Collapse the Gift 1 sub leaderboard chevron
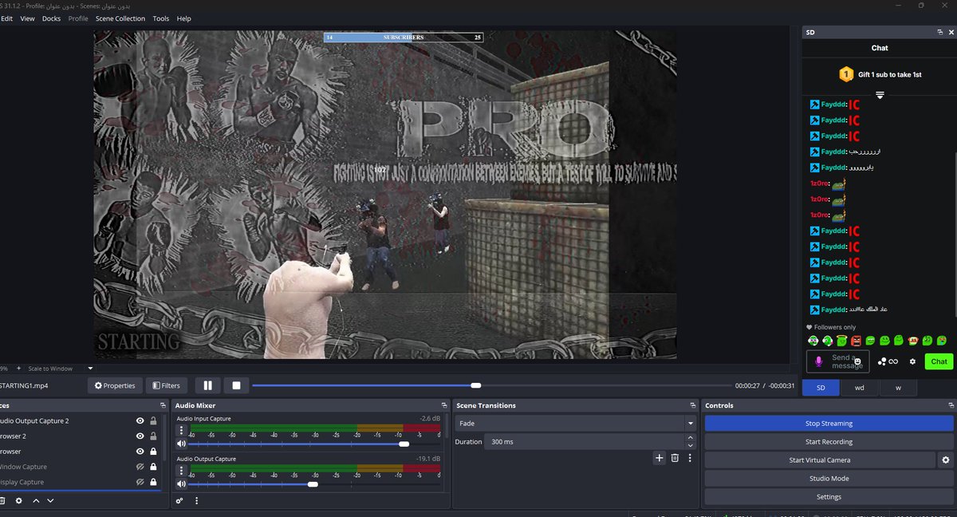 pos(880,95)
